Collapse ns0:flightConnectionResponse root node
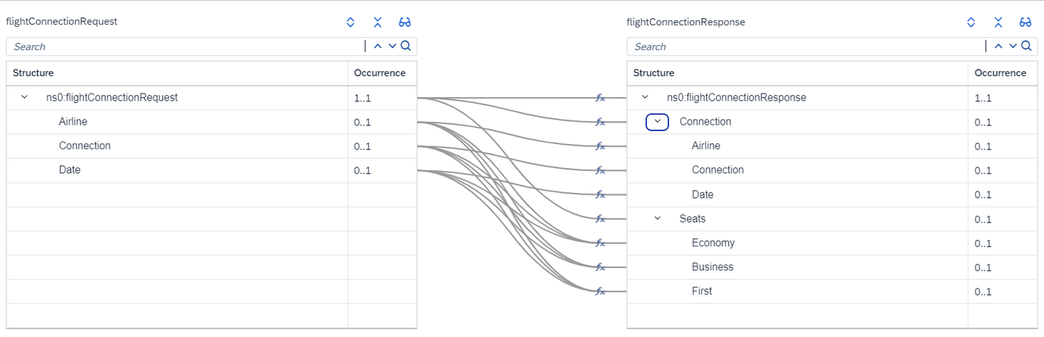 coord(645,97)
